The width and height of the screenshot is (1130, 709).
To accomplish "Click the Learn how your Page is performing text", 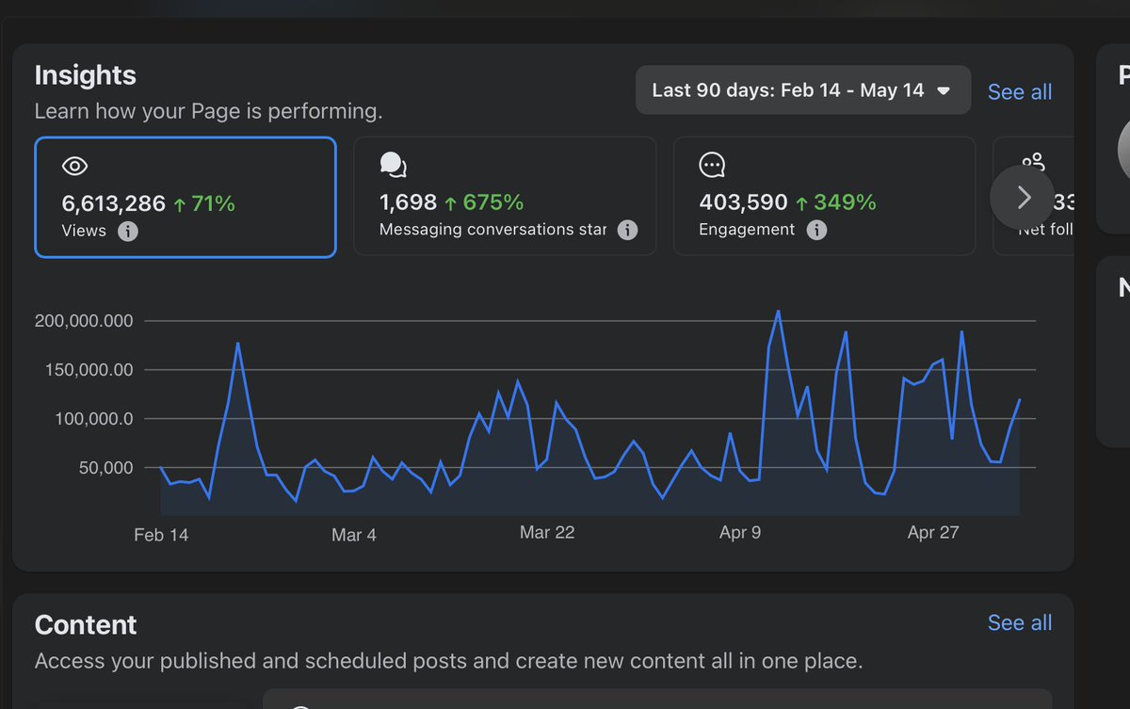I will click(208, 111).
